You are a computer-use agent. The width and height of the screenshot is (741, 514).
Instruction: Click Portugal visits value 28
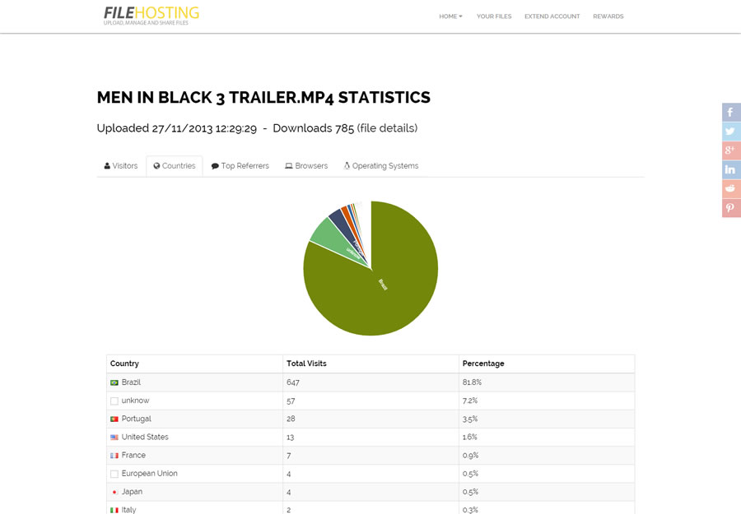point(291,419)
